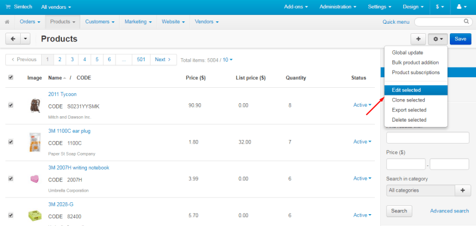
Task: Open 3M 2007H notebook heart thumbnail
Action: 35,179
